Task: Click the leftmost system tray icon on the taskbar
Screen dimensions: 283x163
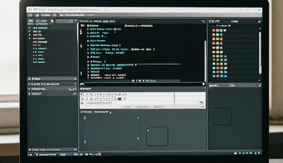Action: tap(236, 153)
